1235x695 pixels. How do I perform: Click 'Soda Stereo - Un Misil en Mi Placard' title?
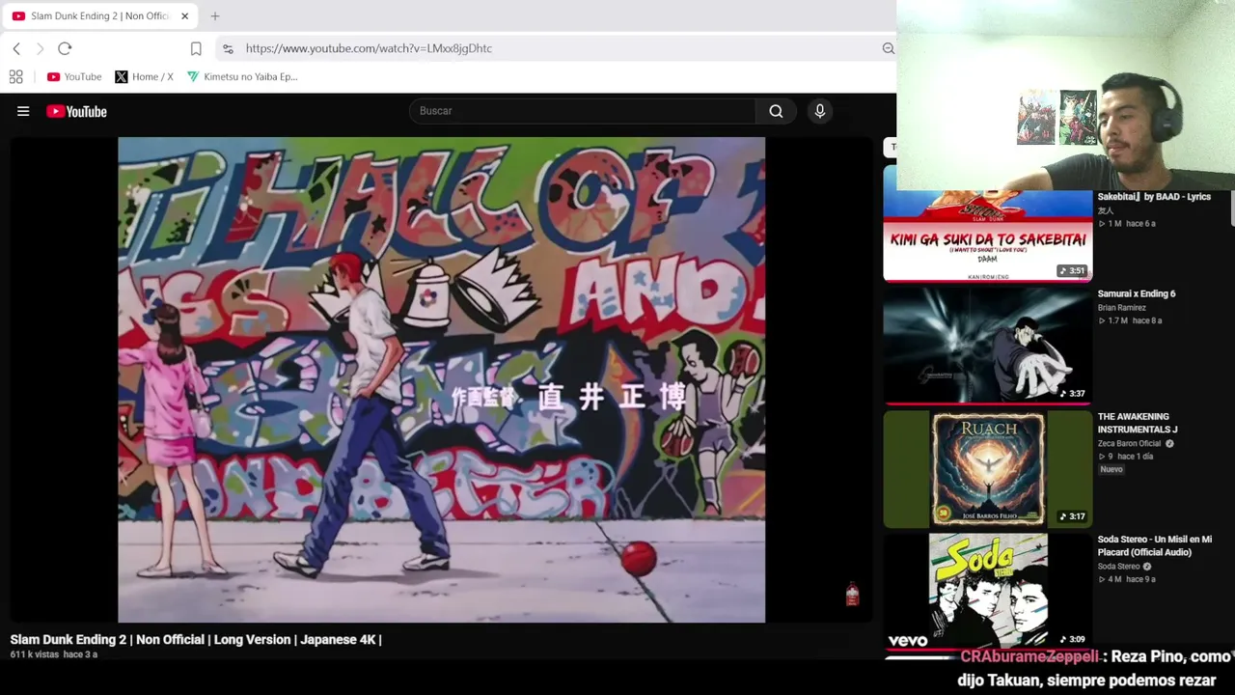click(1155, 545)
